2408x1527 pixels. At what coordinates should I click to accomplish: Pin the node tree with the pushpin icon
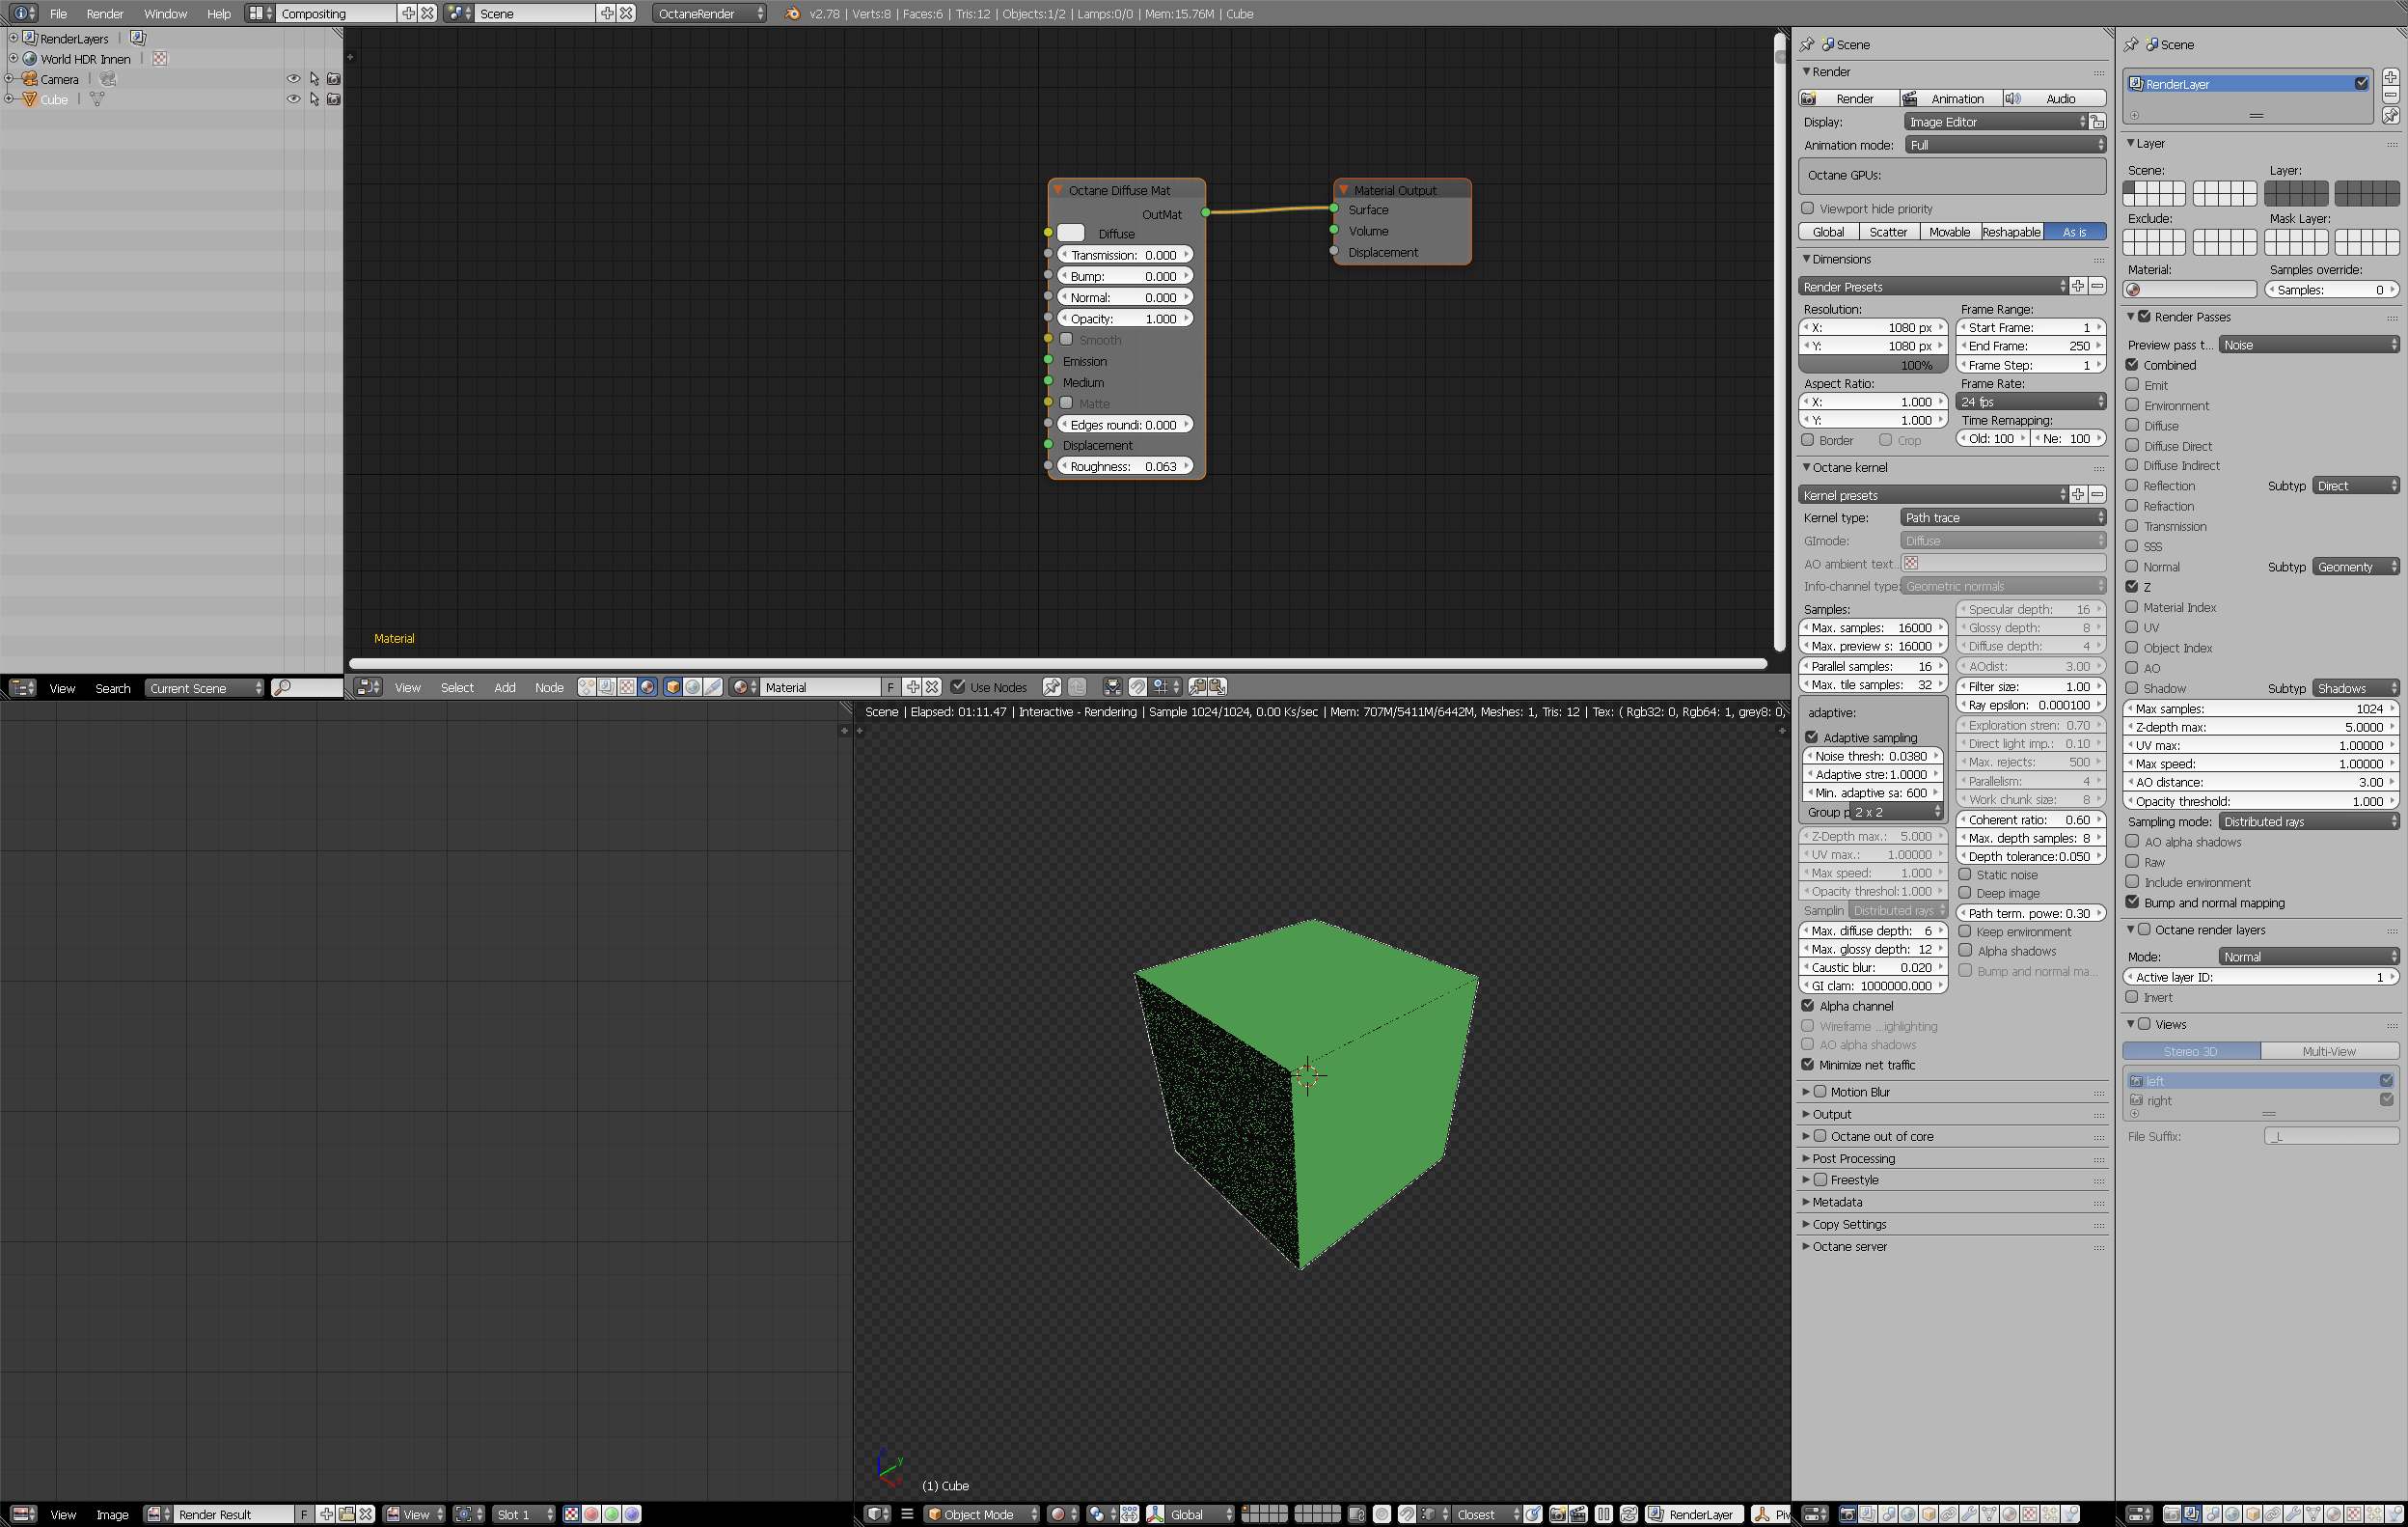pyautogui.click(x=1051, y=687)
